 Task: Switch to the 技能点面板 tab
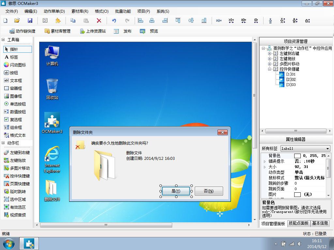[x=299, y=223]
